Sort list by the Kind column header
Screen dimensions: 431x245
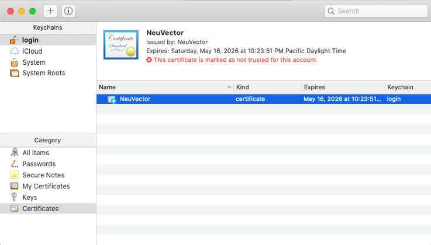click(267, 87)
